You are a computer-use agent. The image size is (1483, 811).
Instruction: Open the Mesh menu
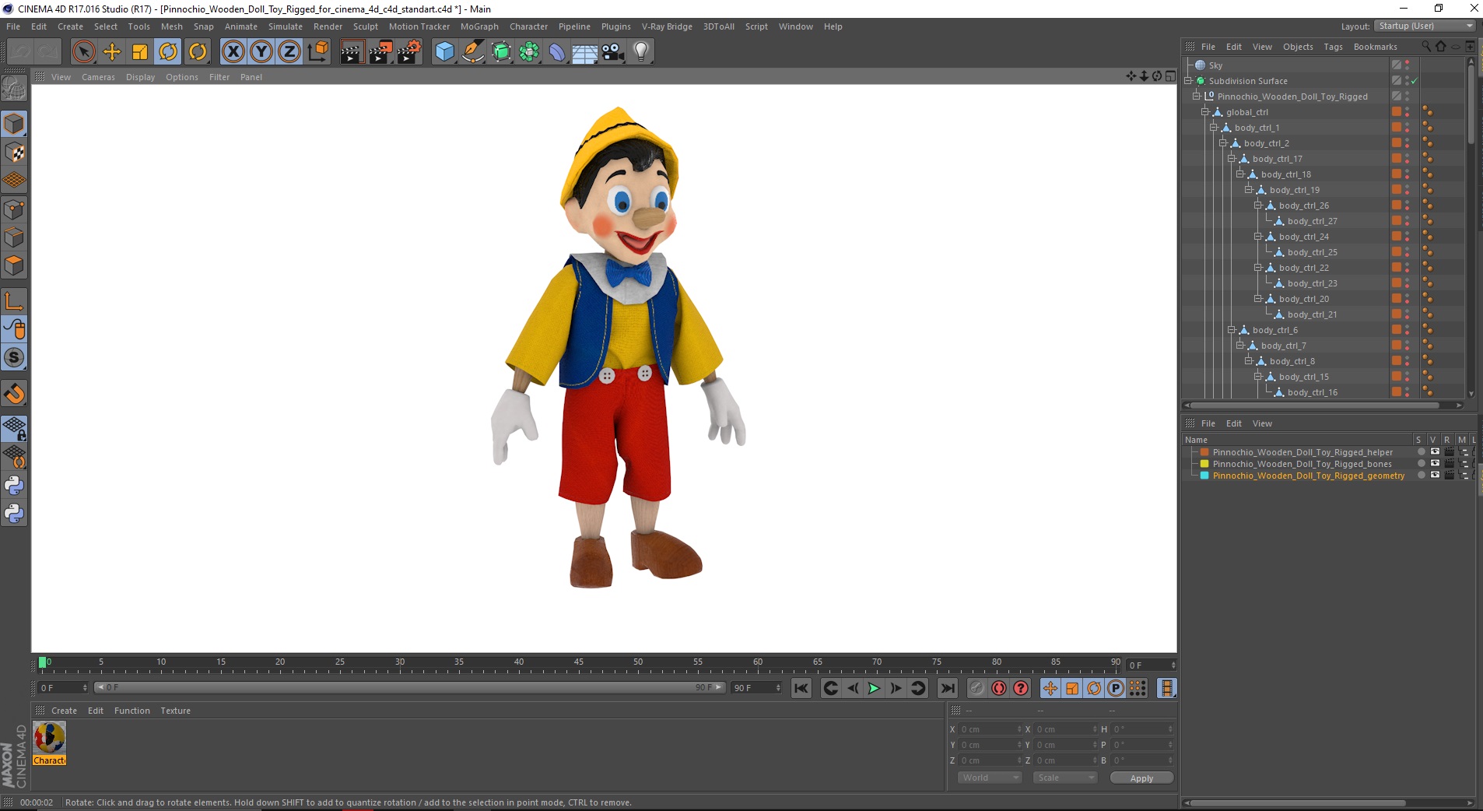click(x=171, y=26)
